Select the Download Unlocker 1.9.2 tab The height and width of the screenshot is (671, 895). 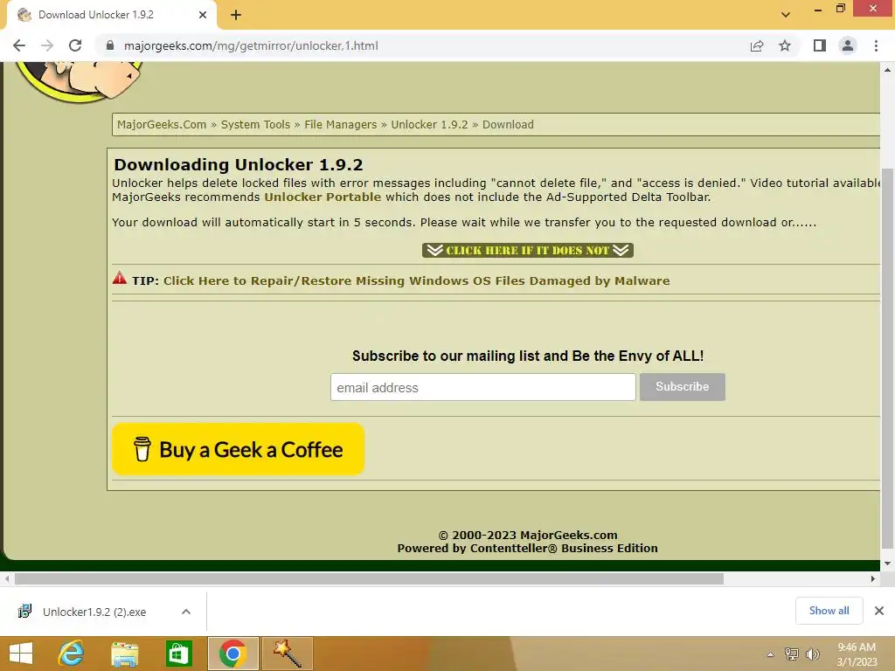112,15
